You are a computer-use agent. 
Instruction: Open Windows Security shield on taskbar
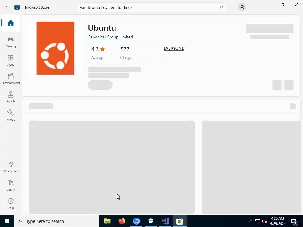pyautogui.click(x=151, y=221)
